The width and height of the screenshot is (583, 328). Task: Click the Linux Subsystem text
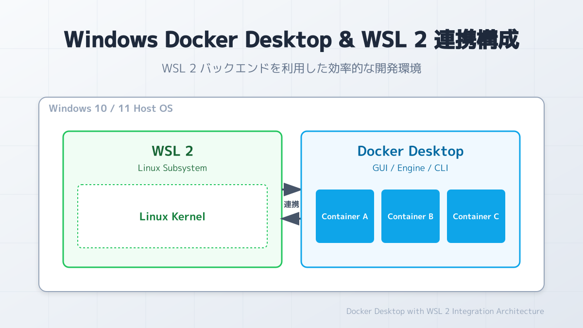click(x=172, y=168)
